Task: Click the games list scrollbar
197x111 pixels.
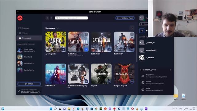Action: point(137,48)
